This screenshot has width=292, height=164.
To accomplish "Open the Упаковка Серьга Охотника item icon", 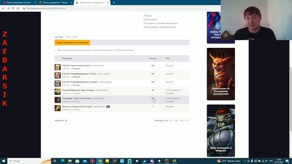I will pos(57,100).
